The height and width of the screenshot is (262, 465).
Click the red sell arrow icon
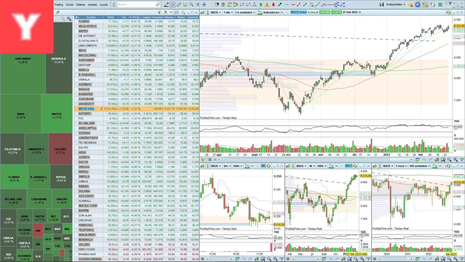[273, 5]
